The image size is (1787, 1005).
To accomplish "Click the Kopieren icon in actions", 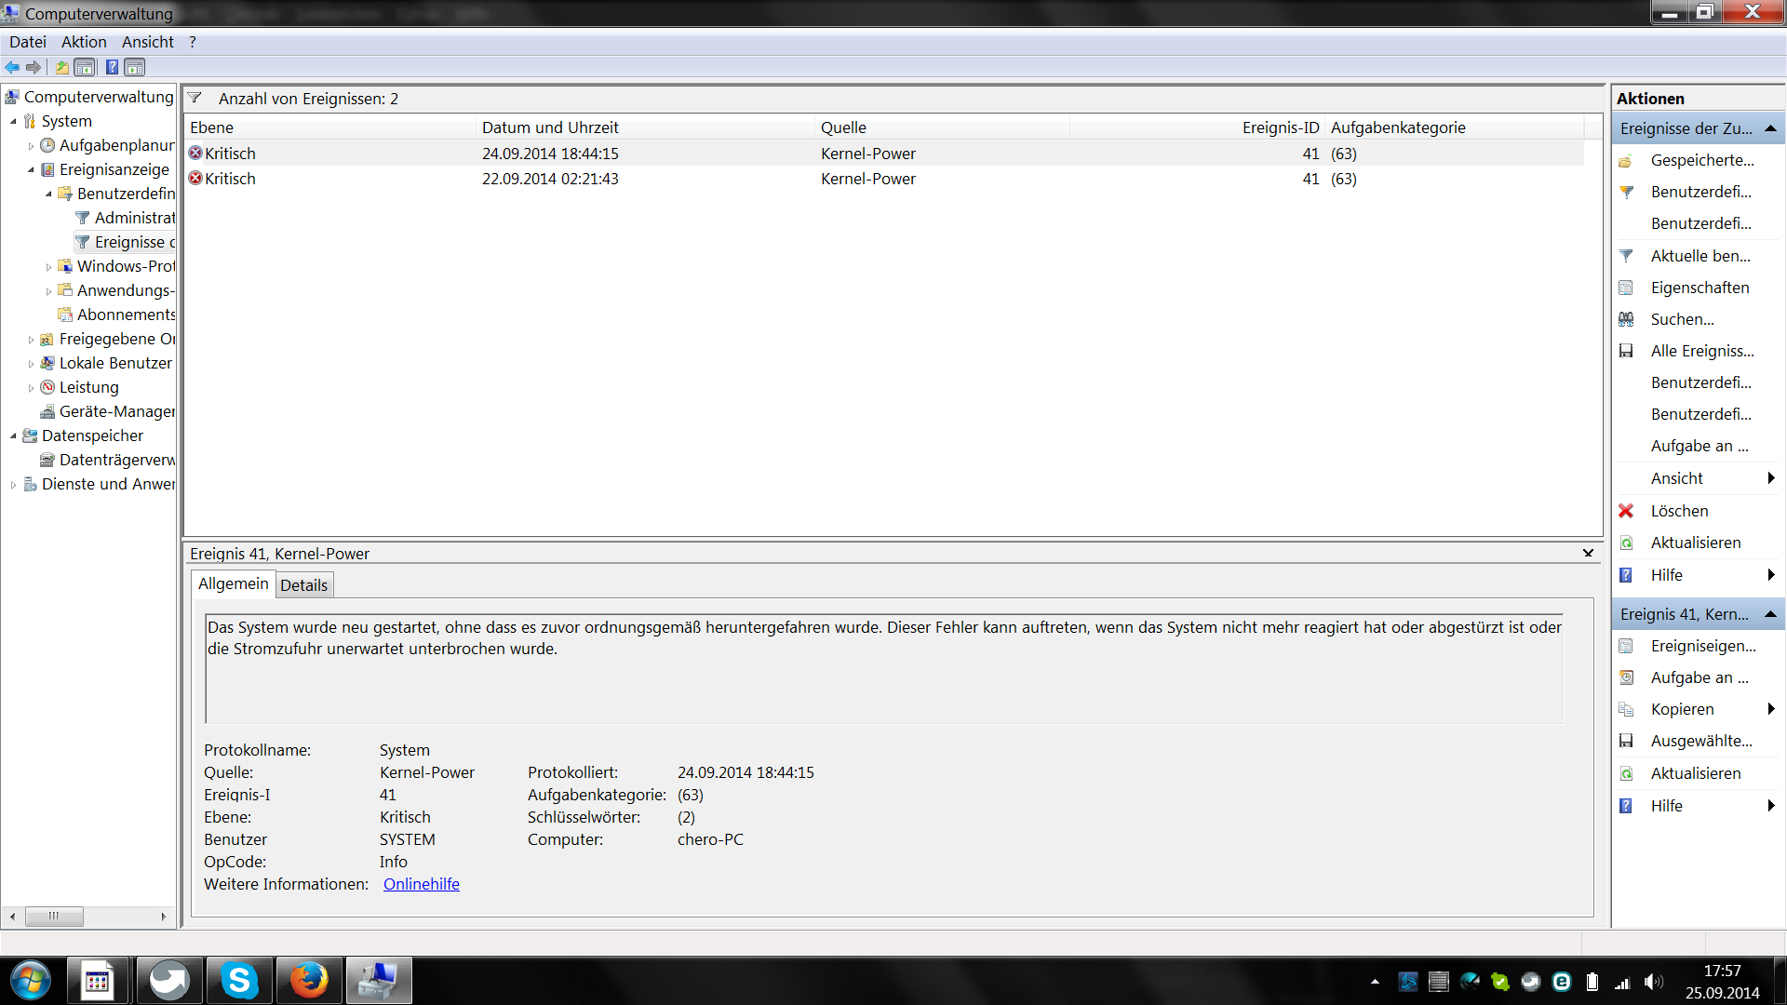I will coord(1626,709).
